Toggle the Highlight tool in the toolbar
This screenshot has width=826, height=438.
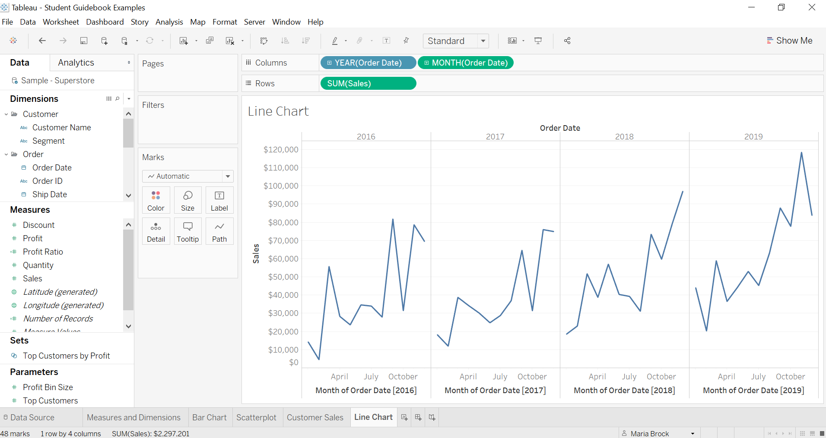[336, 41]
